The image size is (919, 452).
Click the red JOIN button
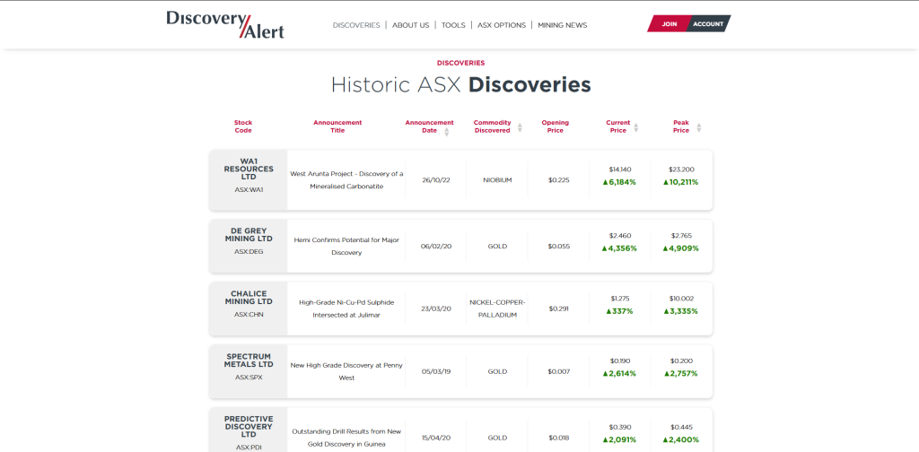point(668,24)
